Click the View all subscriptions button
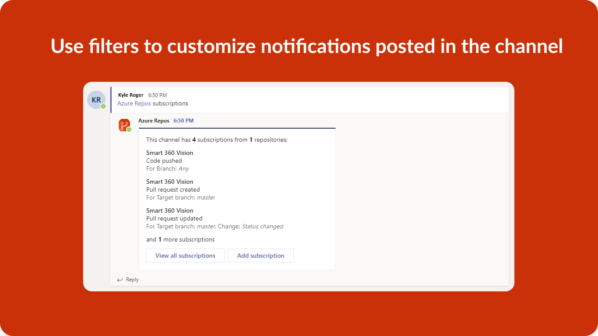598x336 pixels. [x=185, y=255]
